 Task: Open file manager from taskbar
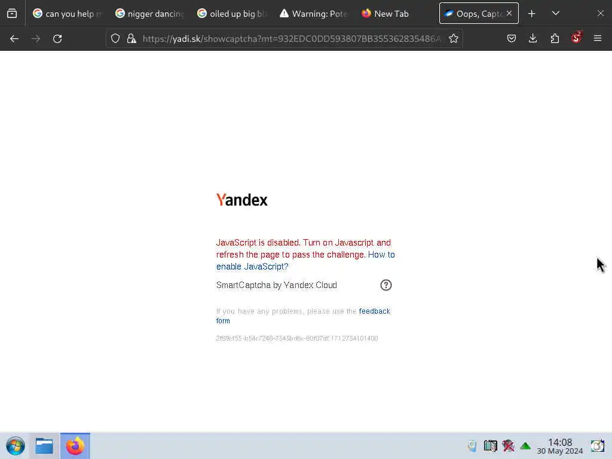[x=44, y=446]
